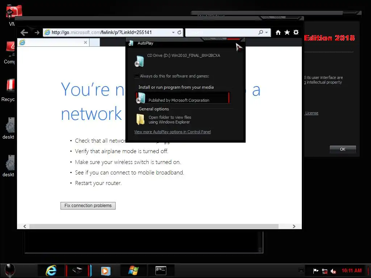371x278 pixels.
Task: Open License link in background window
Action: (312, 113)
